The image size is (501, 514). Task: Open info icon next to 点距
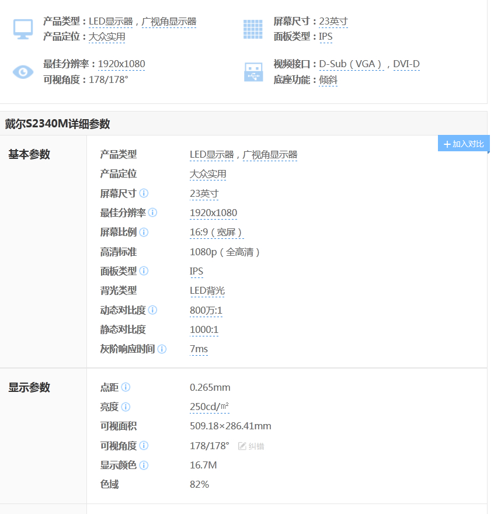point(126,387)
